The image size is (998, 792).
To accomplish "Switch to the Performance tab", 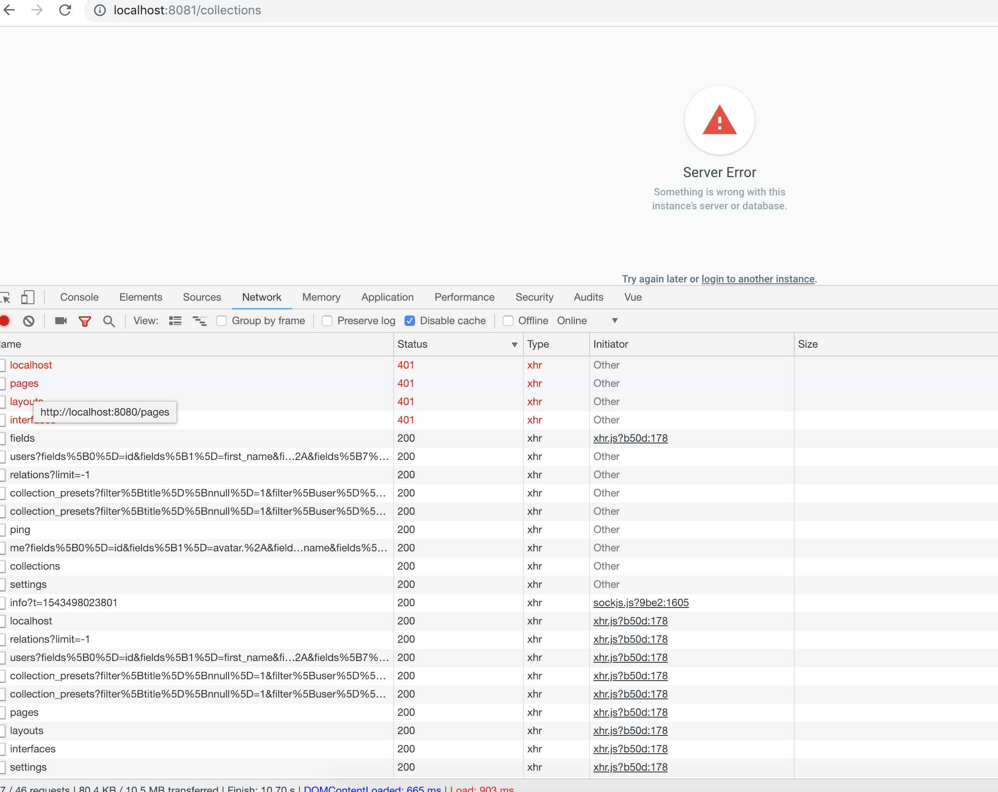I will click(x=464, y=298).
